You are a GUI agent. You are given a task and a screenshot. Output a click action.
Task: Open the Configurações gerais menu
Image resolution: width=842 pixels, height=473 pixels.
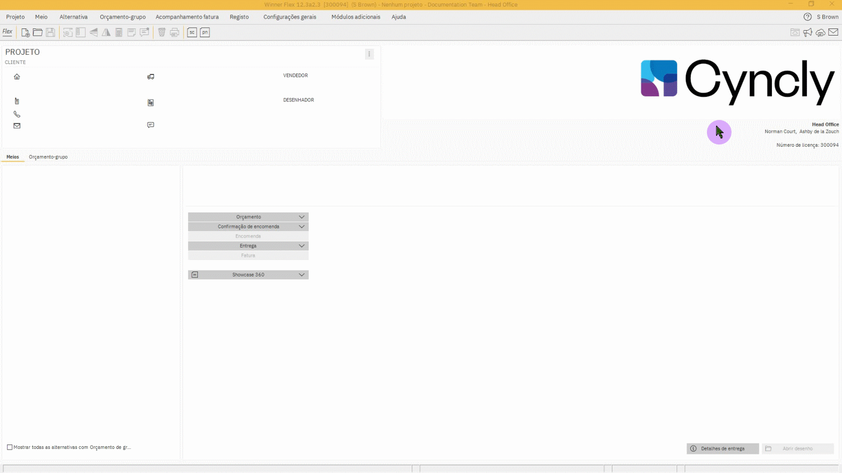289,17
